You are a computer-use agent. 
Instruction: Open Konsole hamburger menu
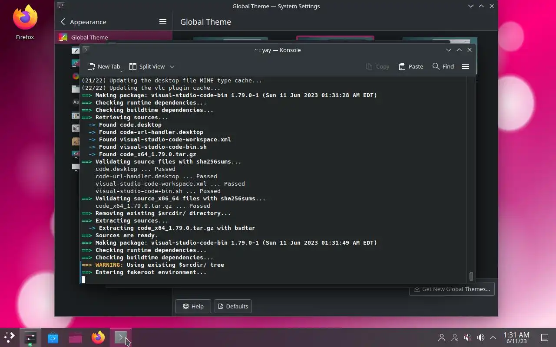(x=466, y=66)
